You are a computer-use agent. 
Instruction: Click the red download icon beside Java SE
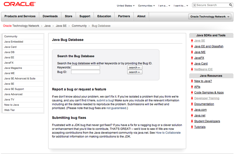192,41
